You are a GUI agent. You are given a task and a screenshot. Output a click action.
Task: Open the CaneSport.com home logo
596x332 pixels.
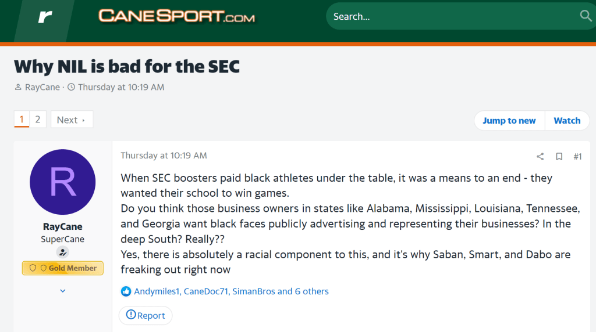click(176, 16)
